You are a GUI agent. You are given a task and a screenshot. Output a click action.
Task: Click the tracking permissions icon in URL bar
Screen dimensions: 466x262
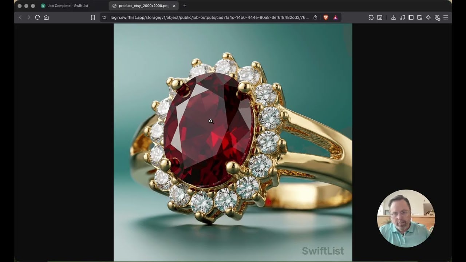point(104,17)
